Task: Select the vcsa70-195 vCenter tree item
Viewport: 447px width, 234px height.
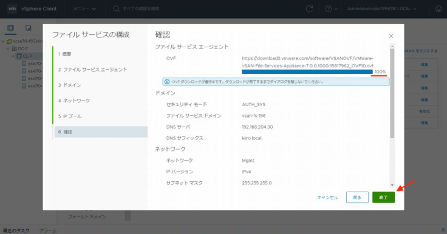Action: tap(28, 41)
